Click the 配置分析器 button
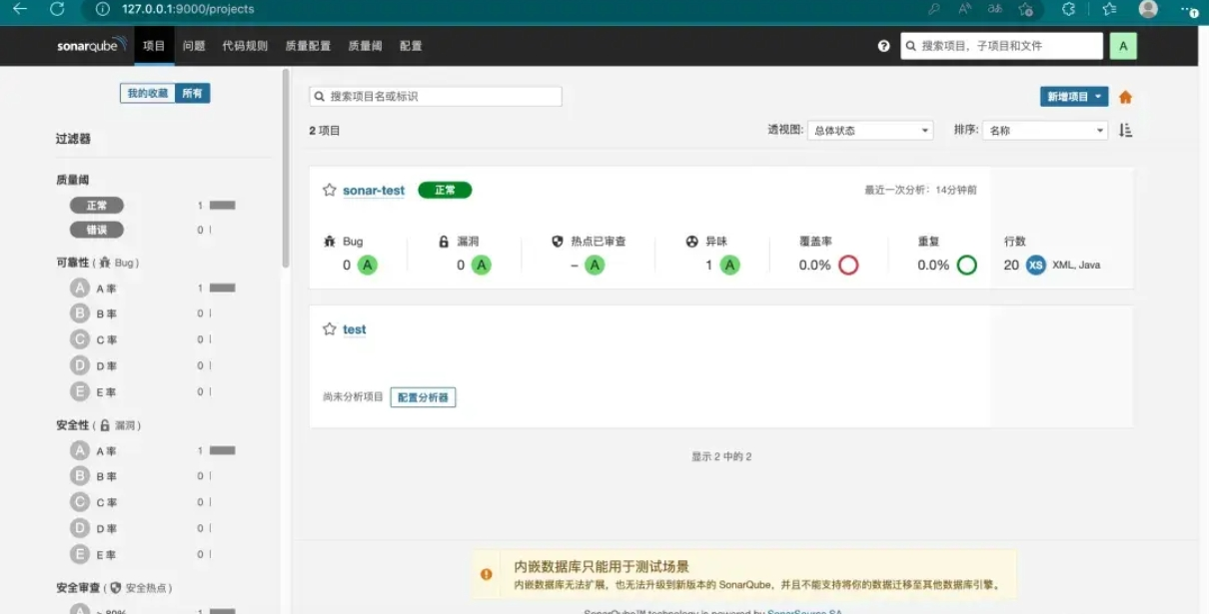 [423, 397]
